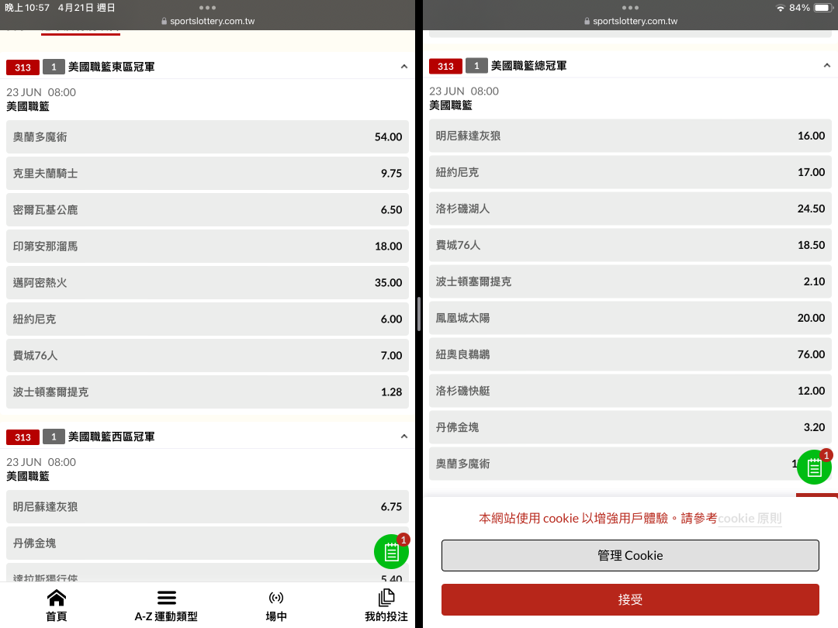Tap left window three-dot multitasking control

(x=207, y=8)
